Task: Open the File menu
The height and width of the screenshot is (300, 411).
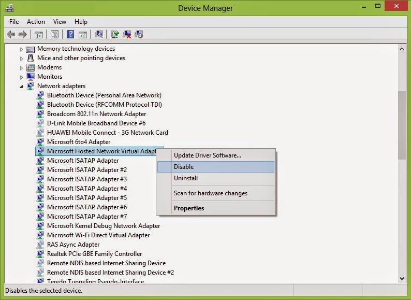Action: (x=14, y=22)
